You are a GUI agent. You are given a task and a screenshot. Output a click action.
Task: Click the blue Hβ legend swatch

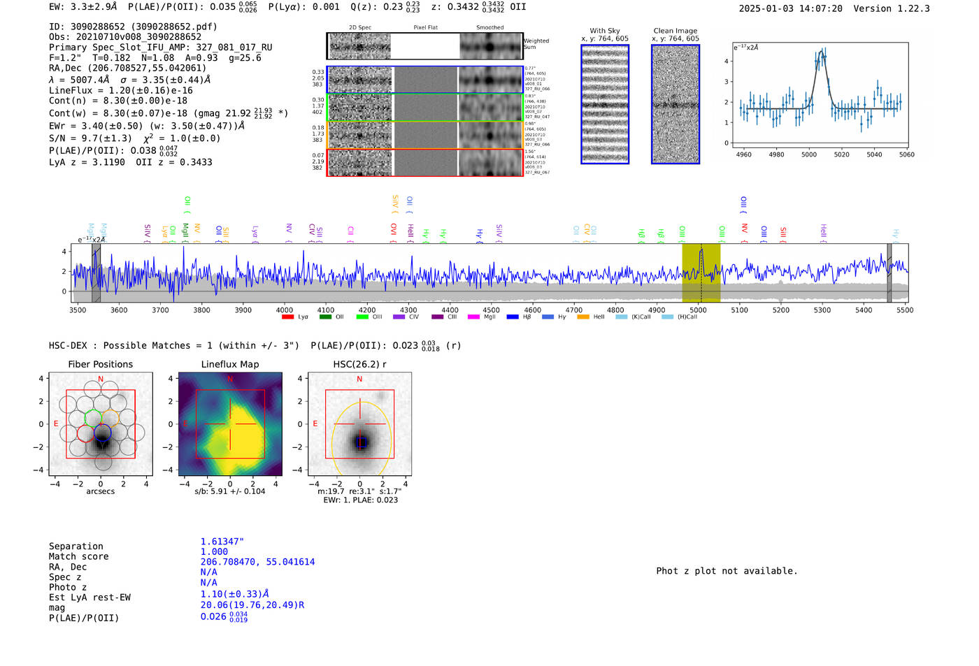click(513, 317)
